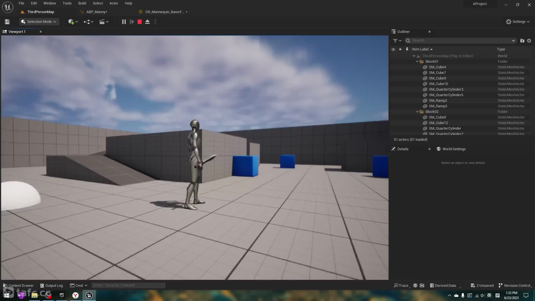Stop the play session with the red stop button
Viewport: 535px width, 301px height.
pyautogui.click(x=140, y=22)
